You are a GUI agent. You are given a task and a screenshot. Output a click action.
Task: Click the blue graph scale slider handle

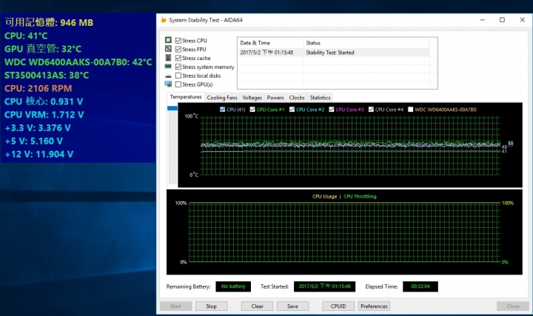pyautogui.click(x=172, y=108)
